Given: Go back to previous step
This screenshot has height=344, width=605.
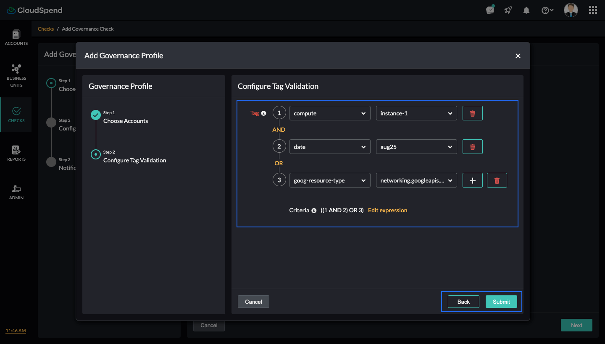Looking at the screenshot, I should pos(463,302).
